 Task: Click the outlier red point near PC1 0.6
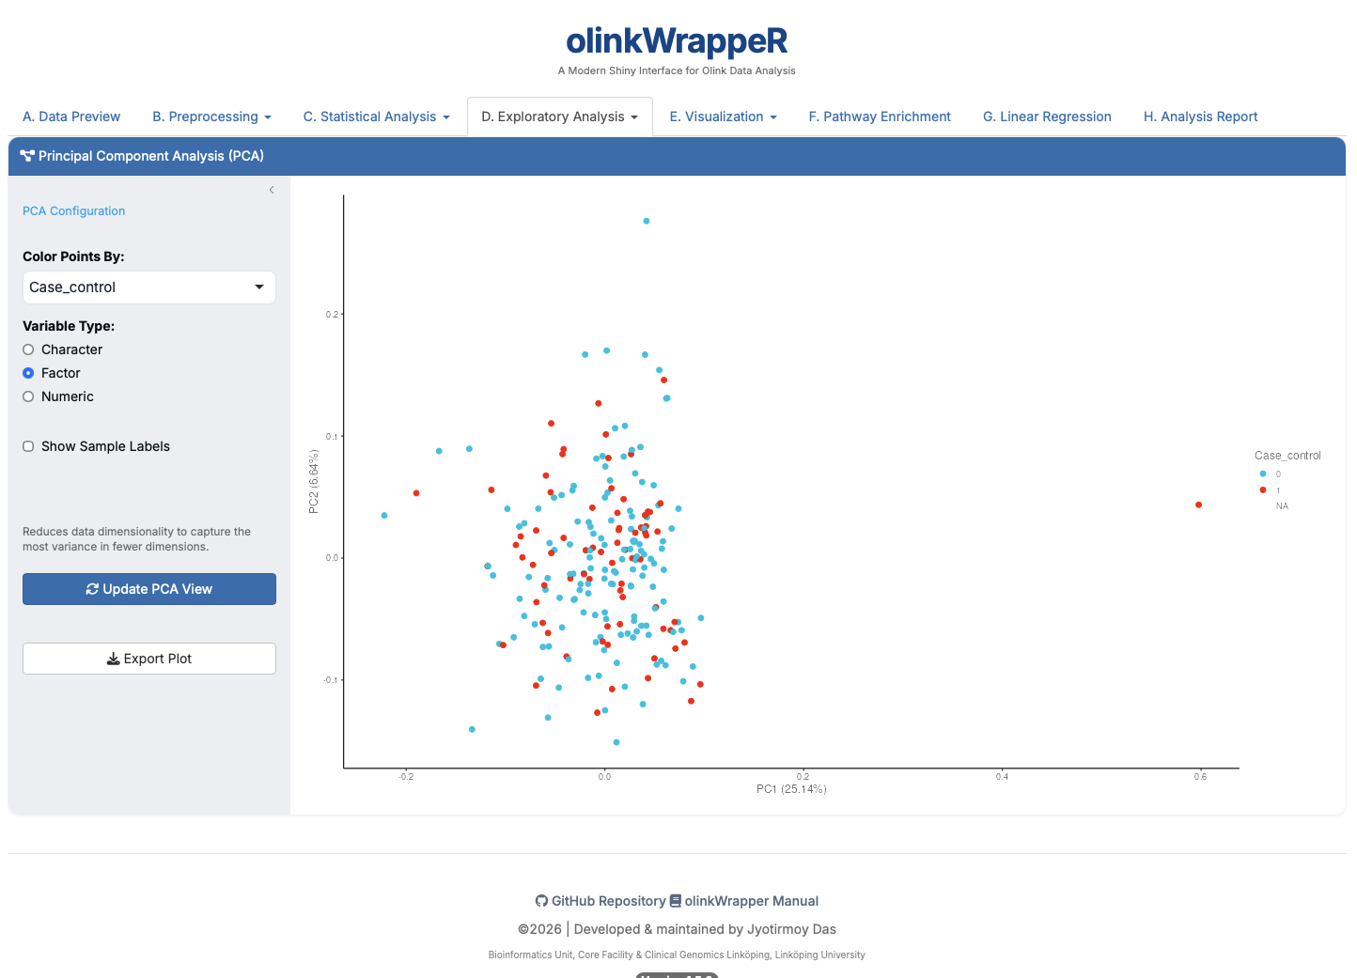[1198, 505]
